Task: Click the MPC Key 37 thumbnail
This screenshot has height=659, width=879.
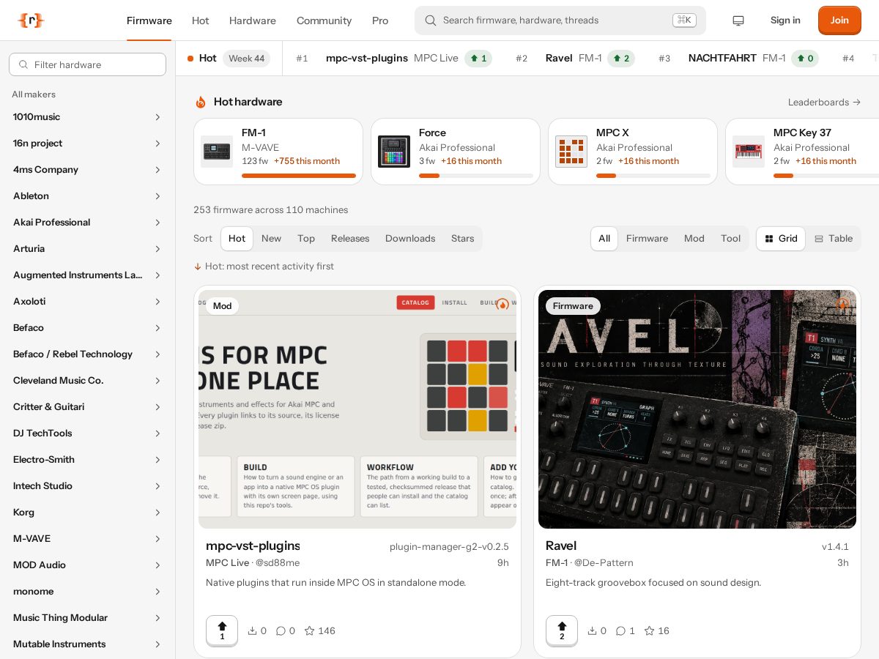Action: pos(749,152)
